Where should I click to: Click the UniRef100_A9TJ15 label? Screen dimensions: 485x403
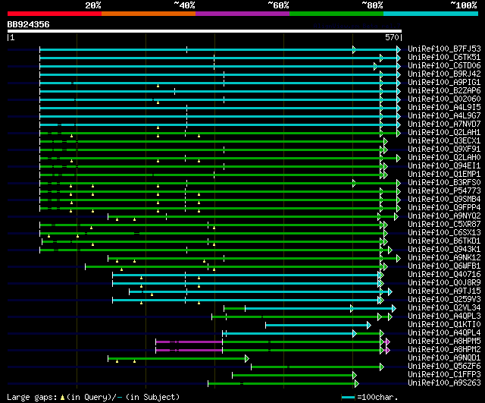pos(444,291)
